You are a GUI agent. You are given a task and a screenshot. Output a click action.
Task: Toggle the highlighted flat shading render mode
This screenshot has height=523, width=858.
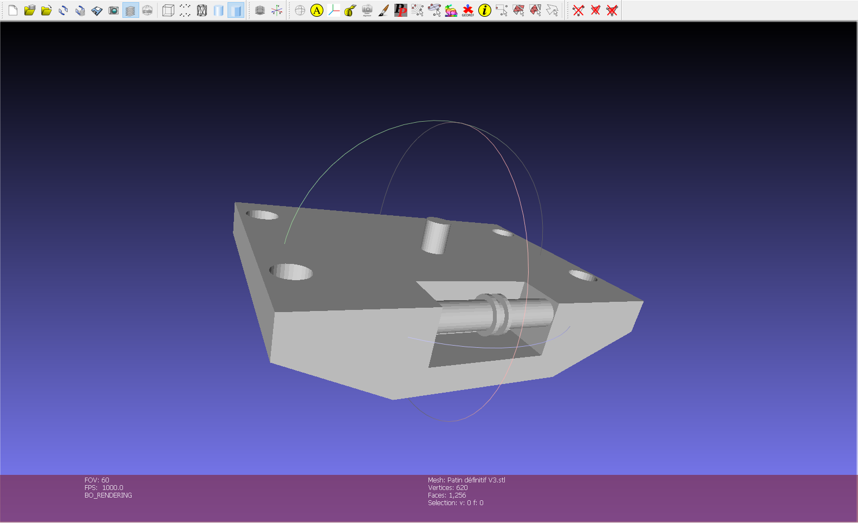tap(236, 10)
